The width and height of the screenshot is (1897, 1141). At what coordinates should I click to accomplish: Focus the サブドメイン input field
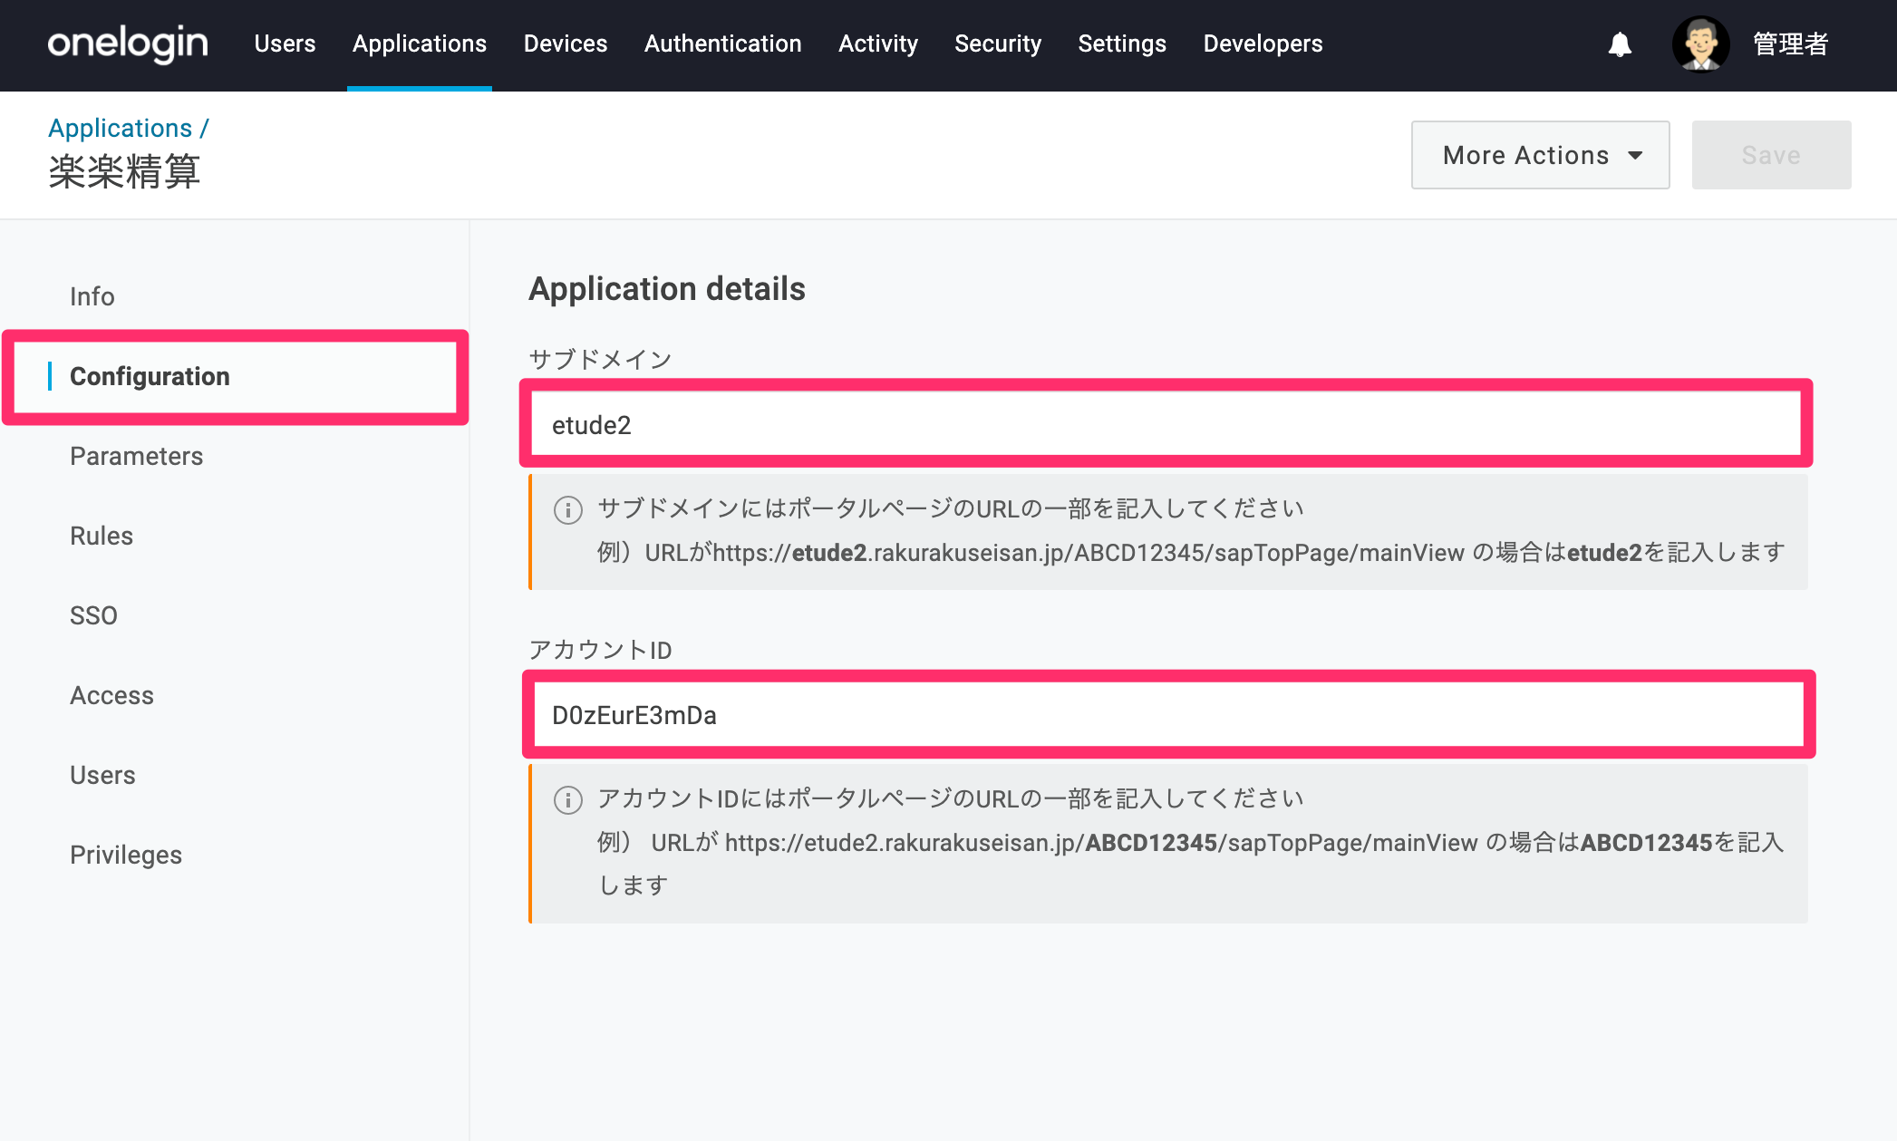(x=1166, y=424)
